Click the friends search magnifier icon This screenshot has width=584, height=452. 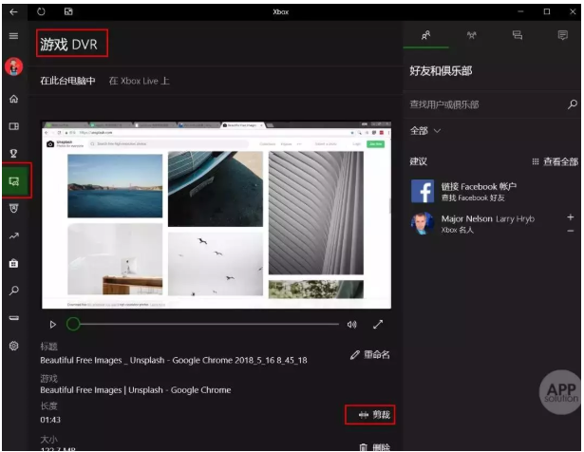(573, 104)
